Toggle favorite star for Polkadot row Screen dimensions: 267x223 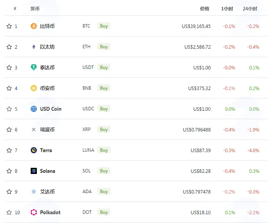[x=9, y=212]
